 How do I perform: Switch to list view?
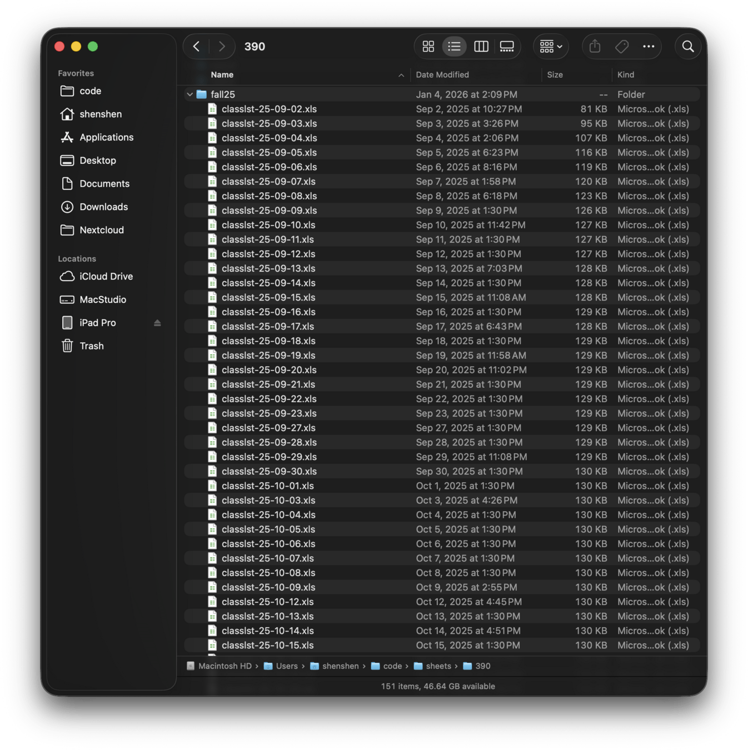tap(454, 47)
